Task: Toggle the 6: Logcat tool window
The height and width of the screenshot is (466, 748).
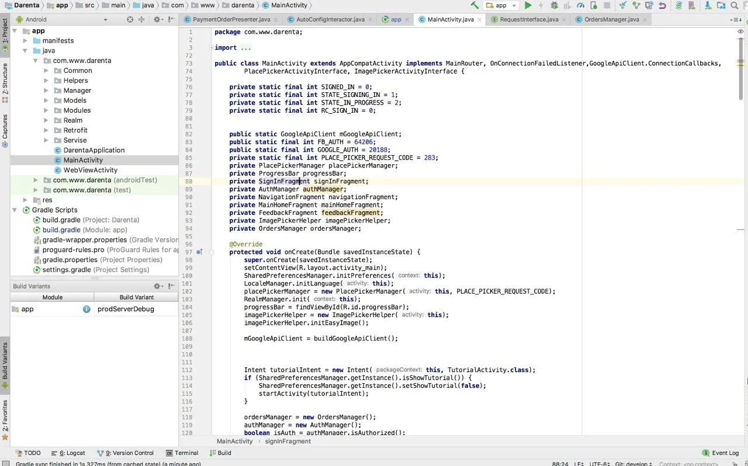Action: (x=68, y=453)
